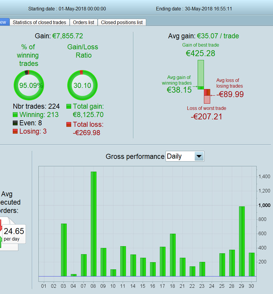The width and height of the screenshot is (273, 294).
Task: Click the Gain/Loss Ratio donut chart
Action: point(82,85)
